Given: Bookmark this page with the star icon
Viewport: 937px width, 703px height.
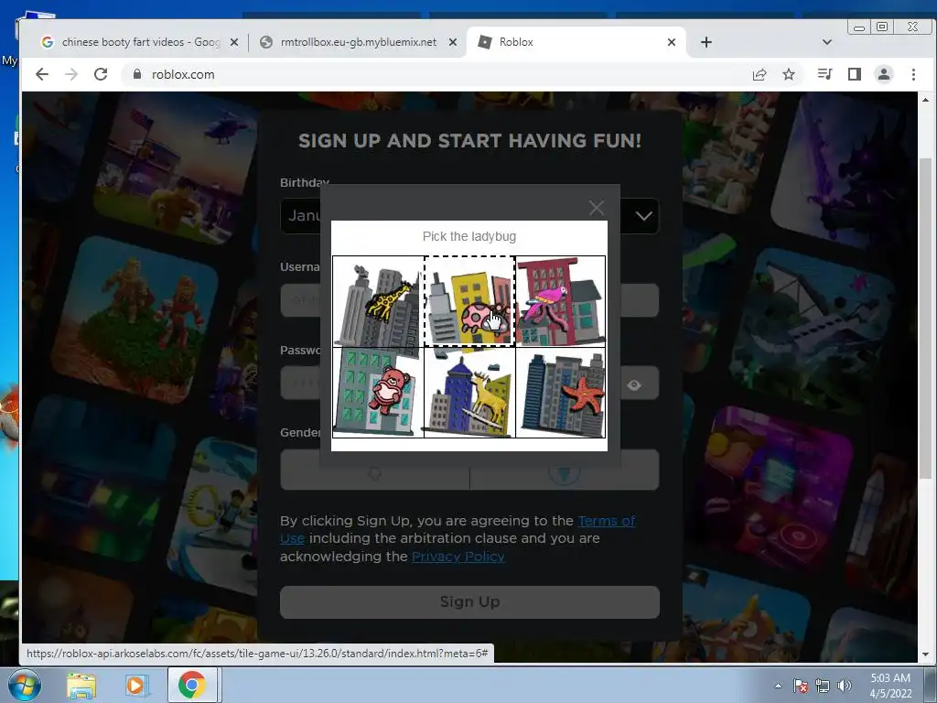Looking at the screenshot, I should [x=789, y=74].
